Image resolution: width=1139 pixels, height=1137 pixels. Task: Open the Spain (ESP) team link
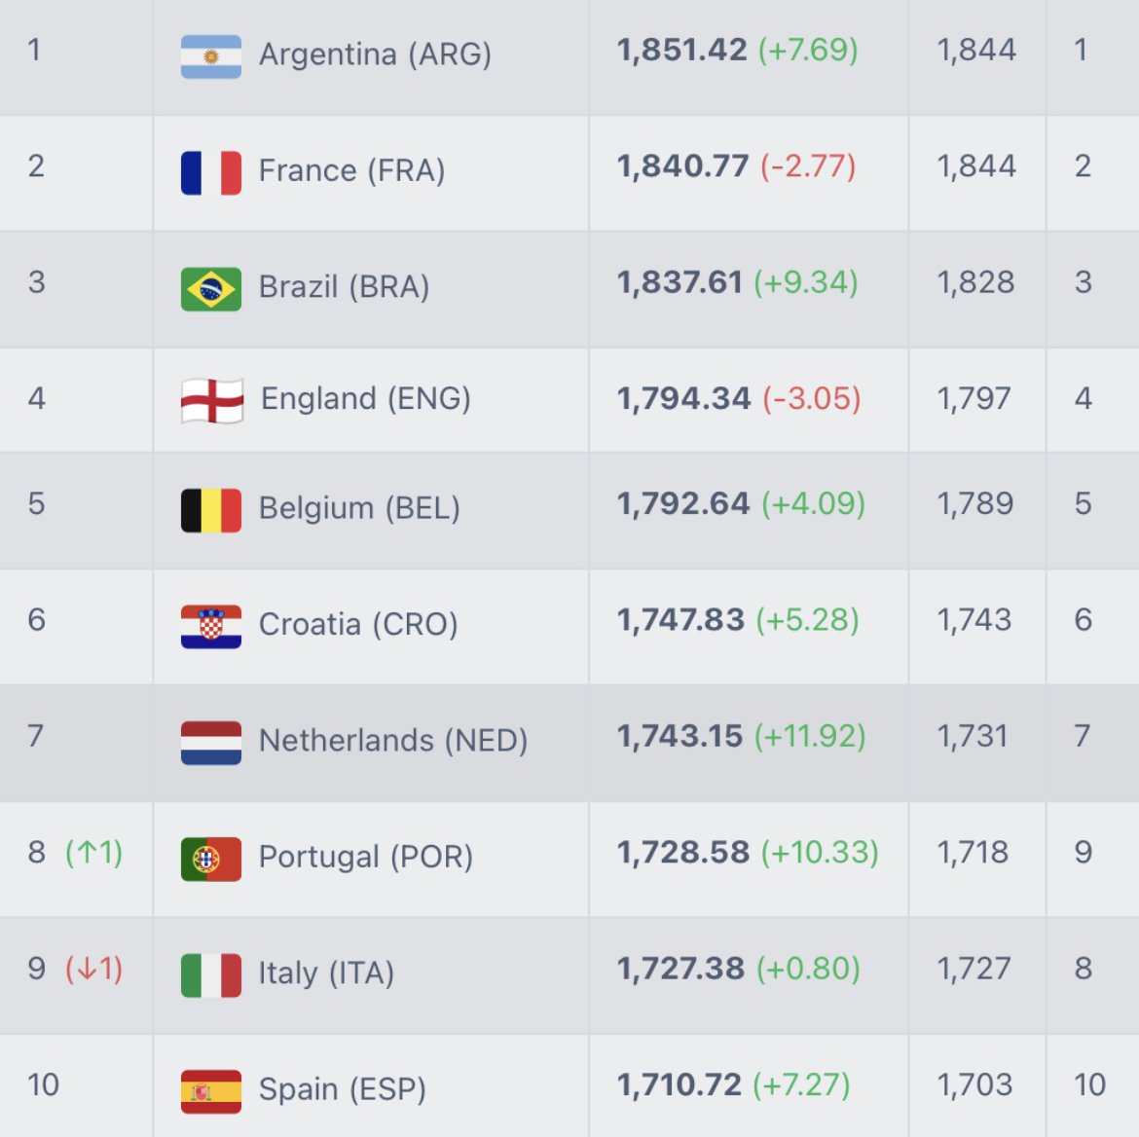tap(343, 1089)
